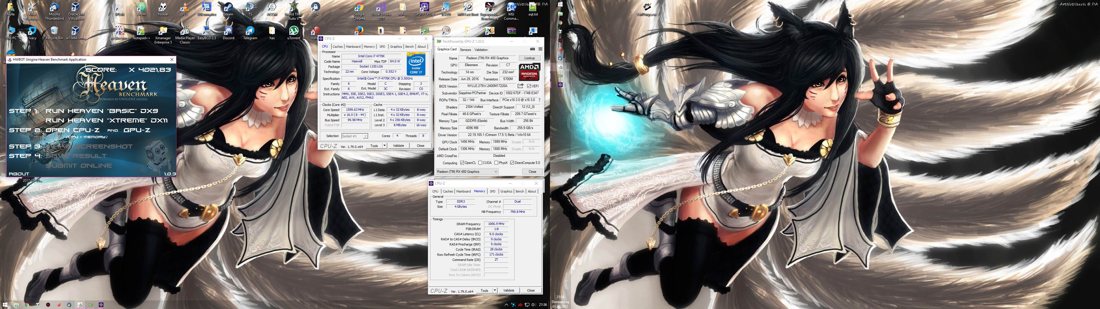This screenshot has height=309, width=1100.
Task: Open the Visual Studio 2017 desktop icon
Action: tap(381, 11)
